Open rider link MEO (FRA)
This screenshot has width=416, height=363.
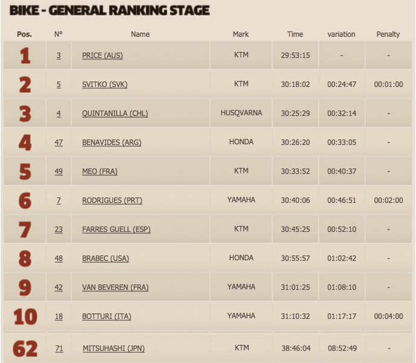coord(100,172)
